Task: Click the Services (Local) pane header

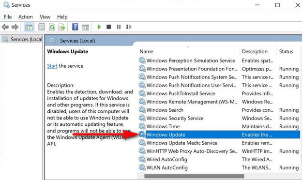Action: [x=77, y=41]
